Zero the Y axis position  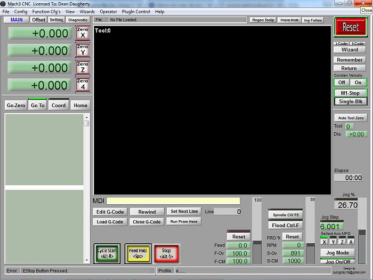tap(83, 50)
